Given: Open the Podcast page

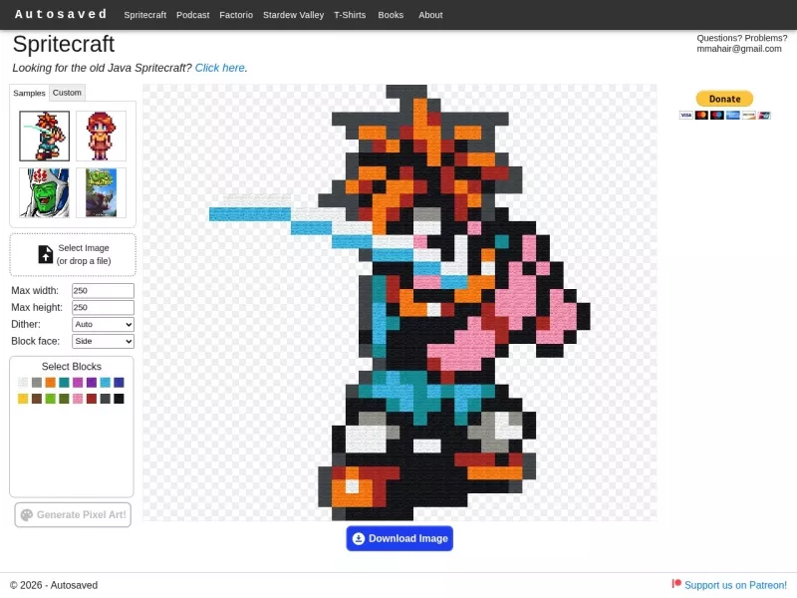Looking at the screenshot, I should (192, 15).
